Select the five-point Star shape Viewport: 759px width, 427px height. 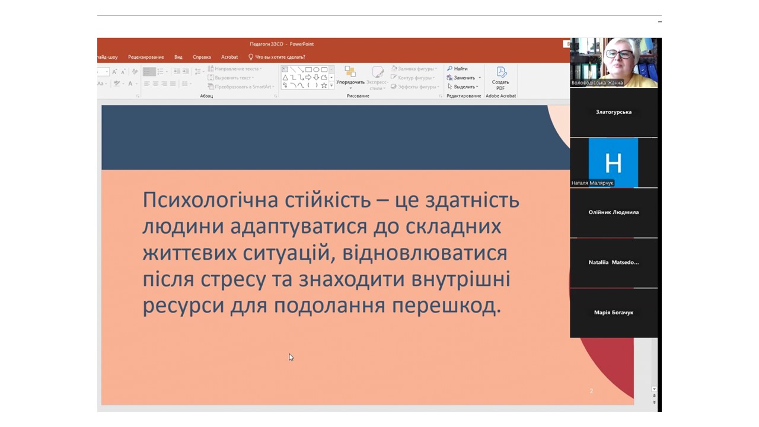pos(324,85)
